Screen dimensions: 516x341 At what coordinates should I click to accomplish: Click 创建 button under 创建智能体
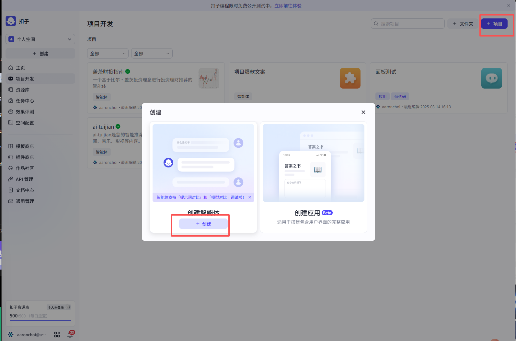203,224
